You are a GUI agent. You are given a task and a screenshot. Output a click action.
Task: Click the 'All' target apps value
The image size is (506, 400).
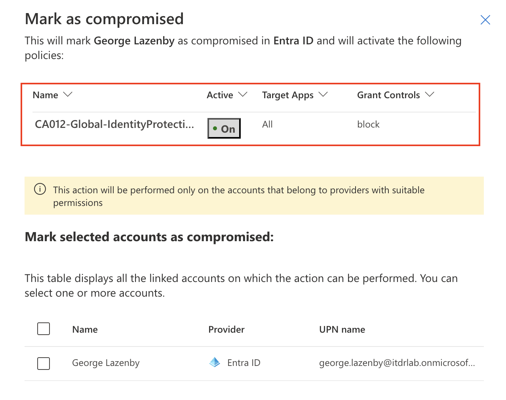click(267, 124)
